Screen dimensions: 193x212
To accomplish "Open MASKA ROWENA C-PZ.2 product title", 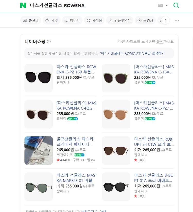I will (x=76, y=106).
